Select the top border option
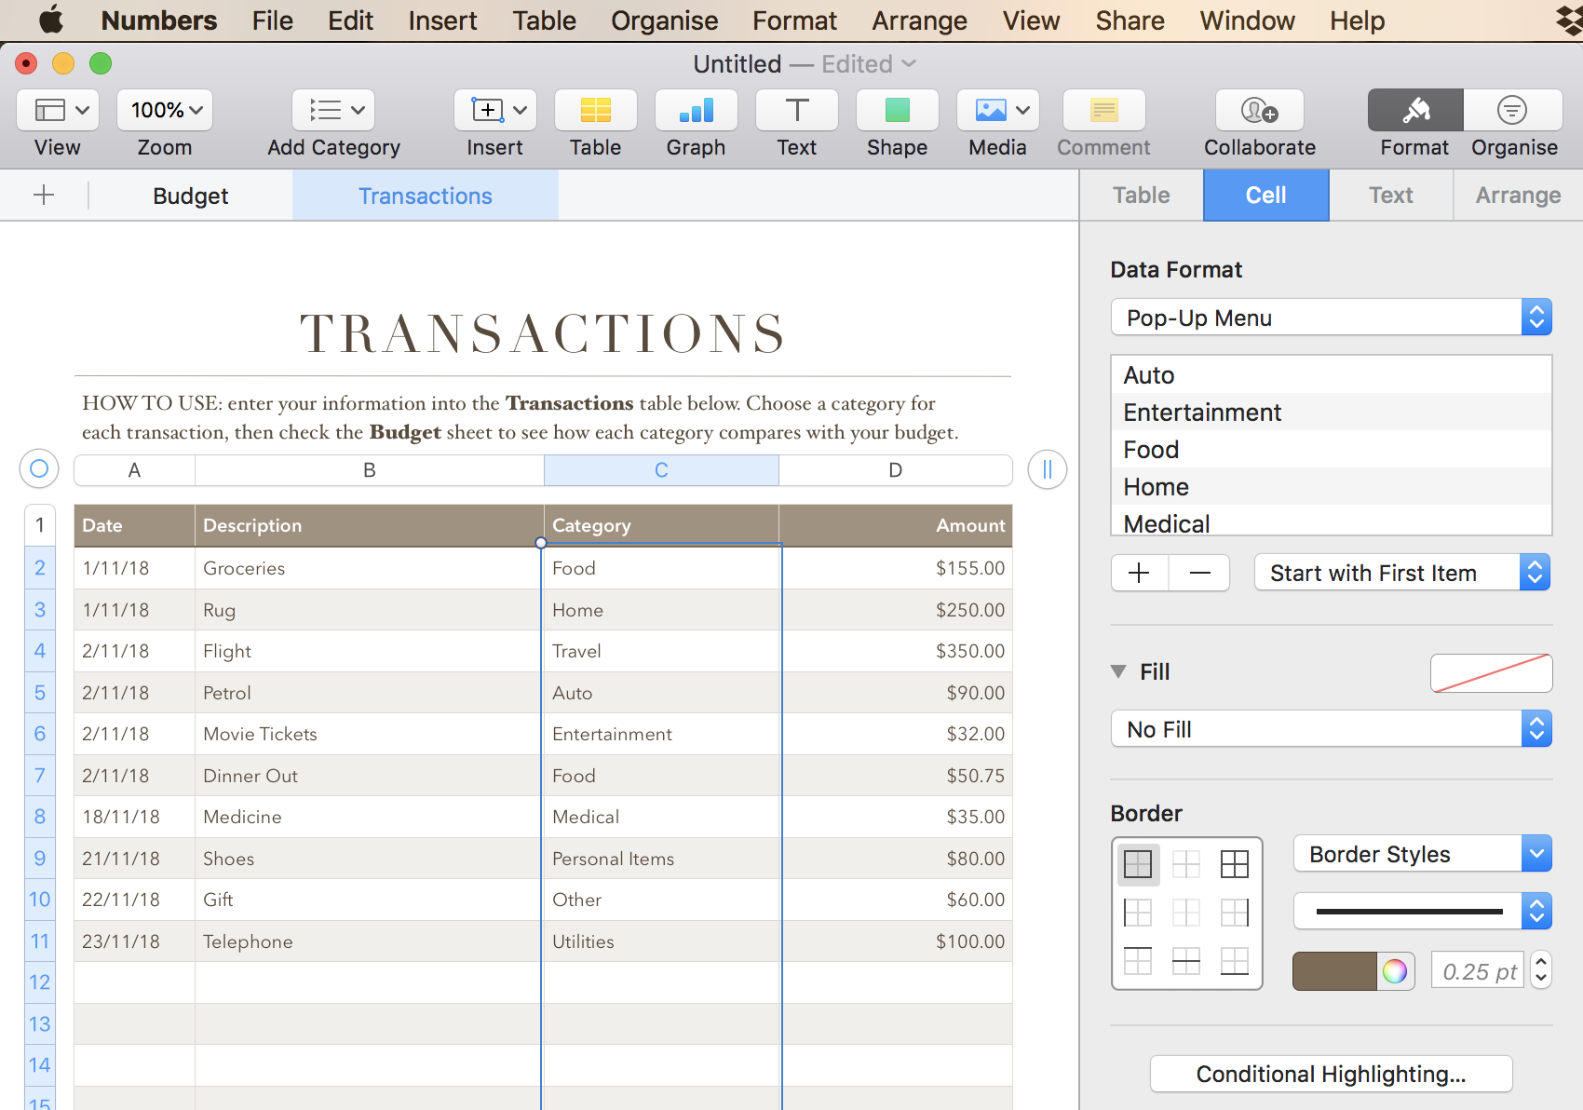Image resolution: width=1583 pixels, height=1110 pixels. tap(1138, 961)
